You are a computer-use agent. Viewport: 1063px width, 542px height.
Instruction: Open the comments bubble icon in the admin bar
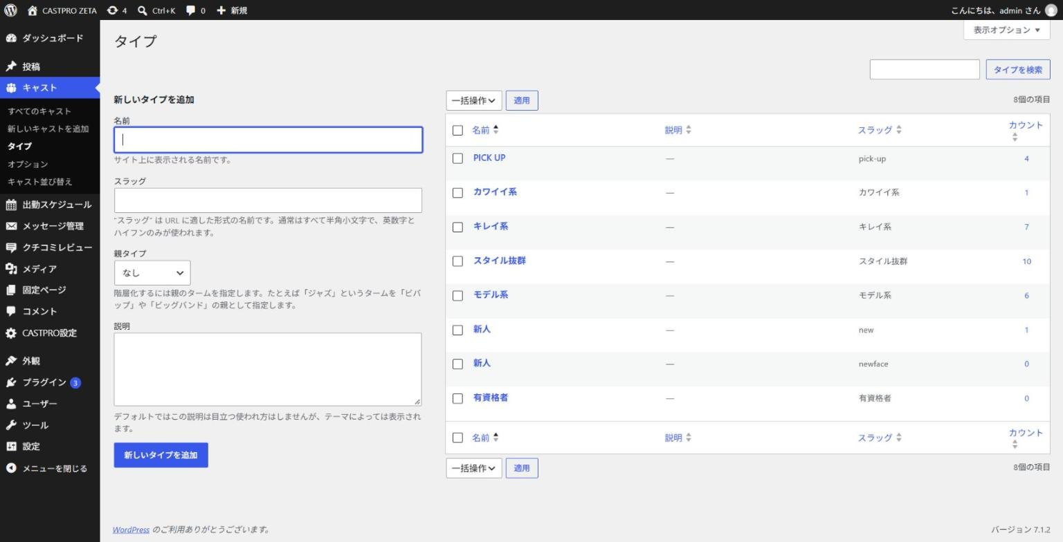point(191,10)
